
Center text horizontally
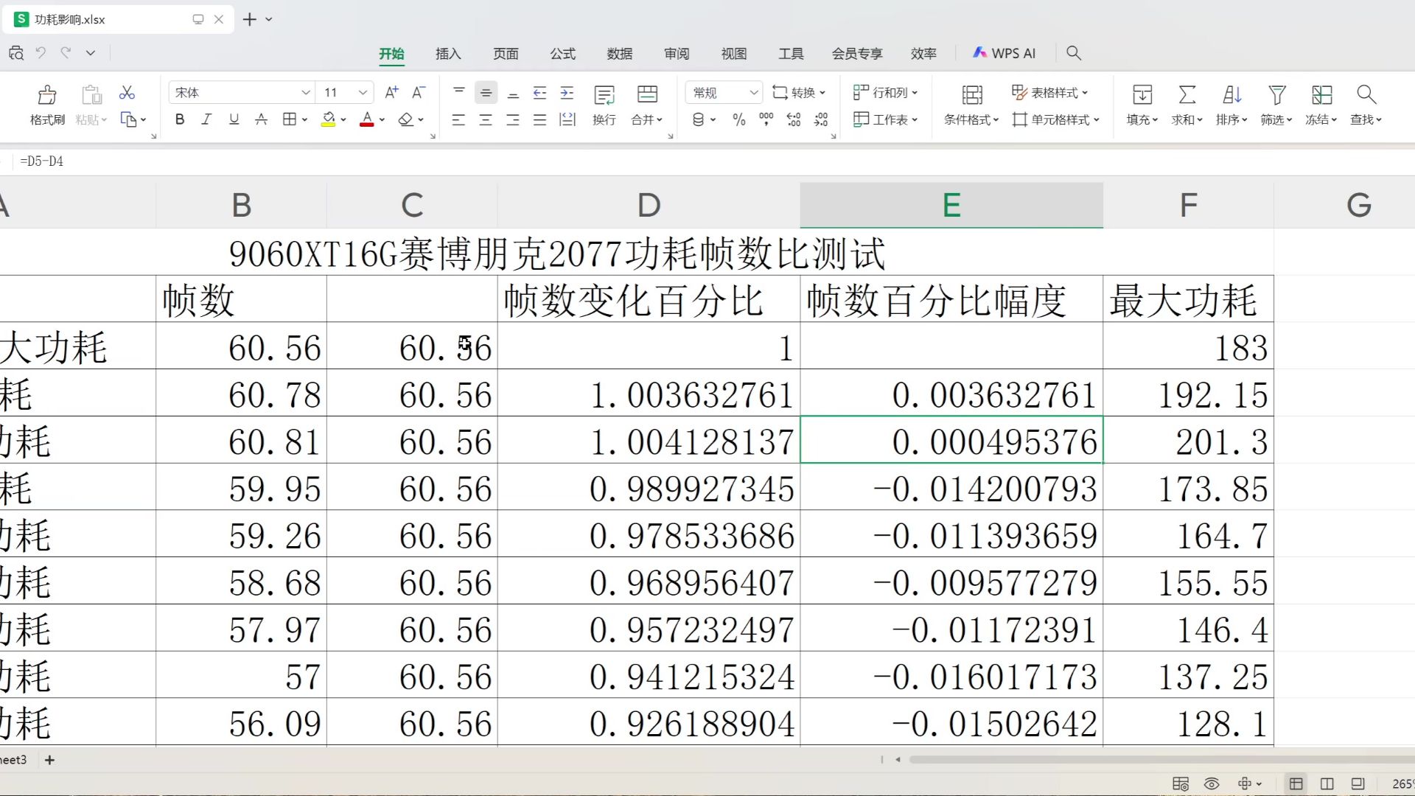[x=486, y=119]
